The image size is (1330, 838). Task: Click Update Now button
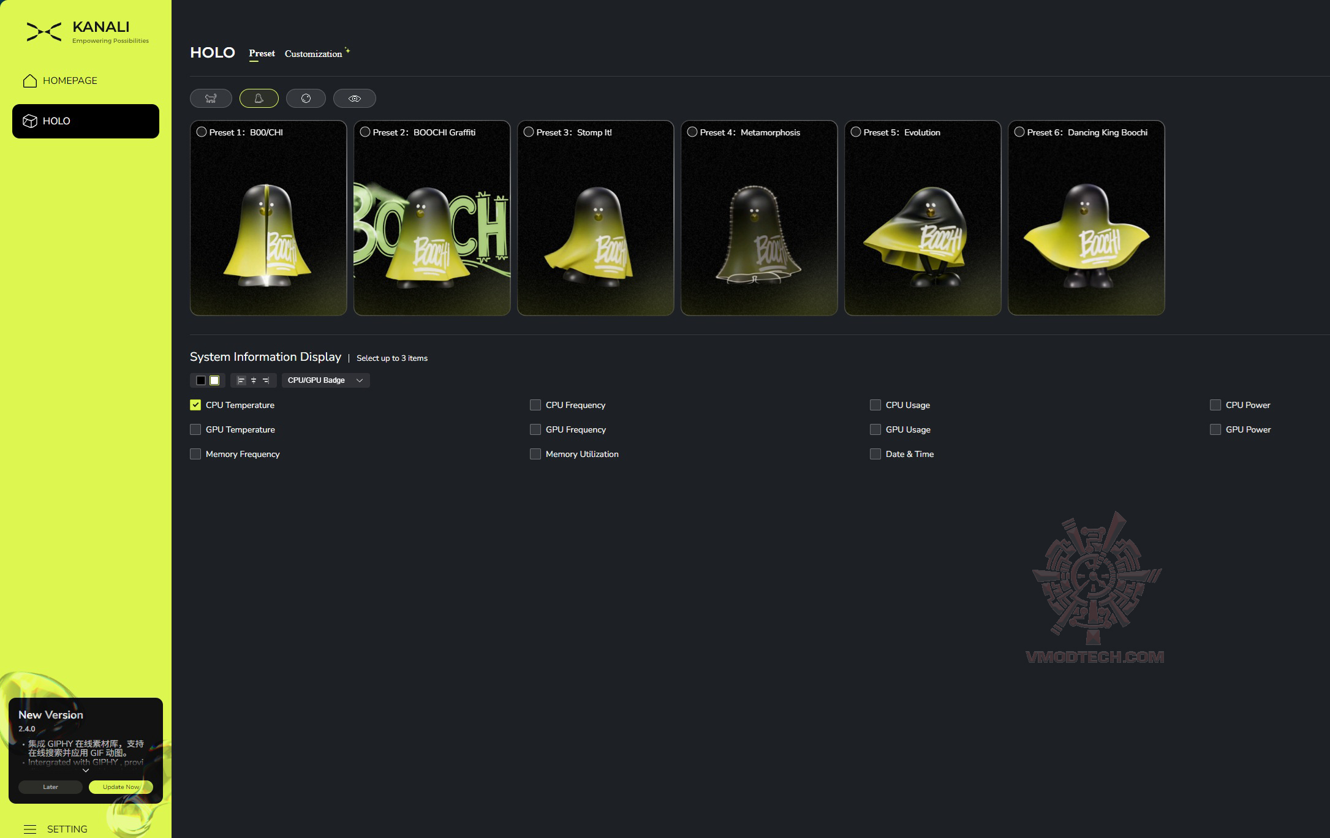pos(121,787)
